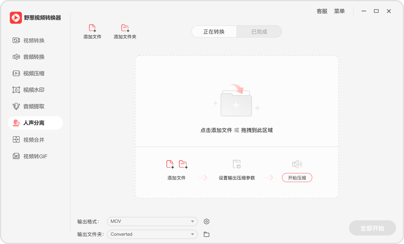Select 音频转换 in the sidebar
The height and width of the screenshot is (244, 404).
pyautogui.click(x=34, y=57)
